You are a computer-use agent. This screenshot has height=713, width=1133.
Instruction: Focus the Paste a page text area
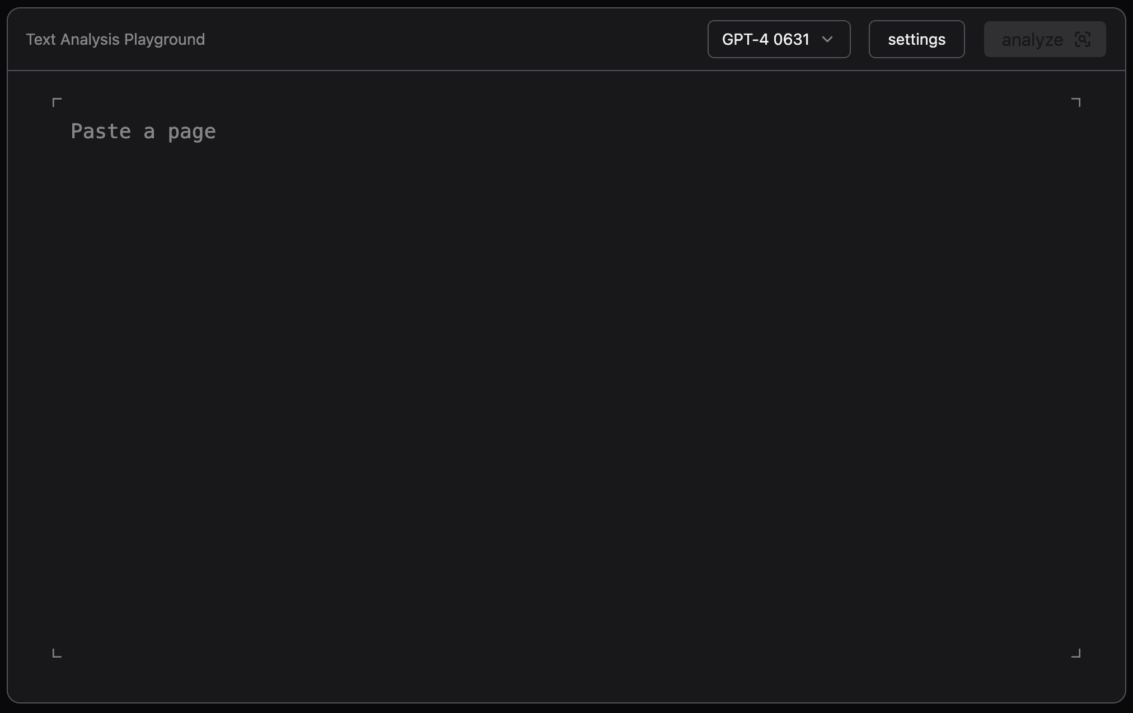coord(566,378)
